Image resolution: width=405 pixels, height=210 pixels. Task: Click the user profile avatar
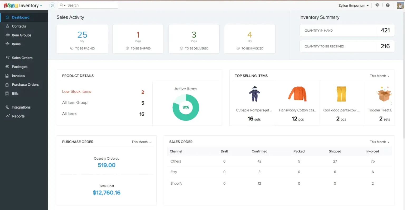pos(400,5)
